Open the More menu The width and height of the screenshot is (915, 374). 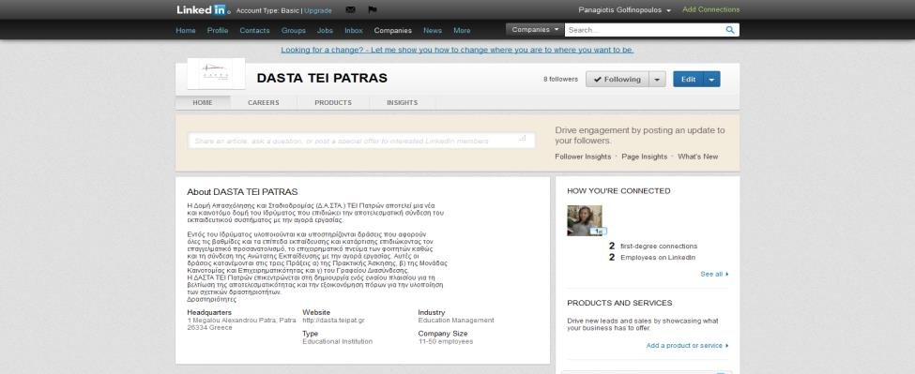click(x=462, y=30)
